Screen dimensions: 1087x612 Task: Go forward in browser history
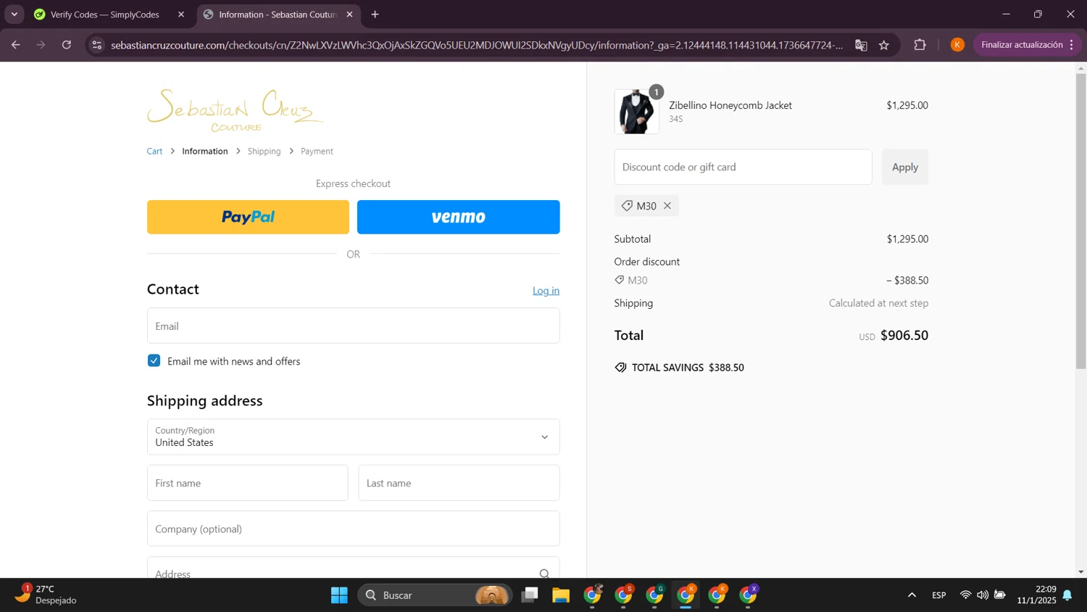41,45
